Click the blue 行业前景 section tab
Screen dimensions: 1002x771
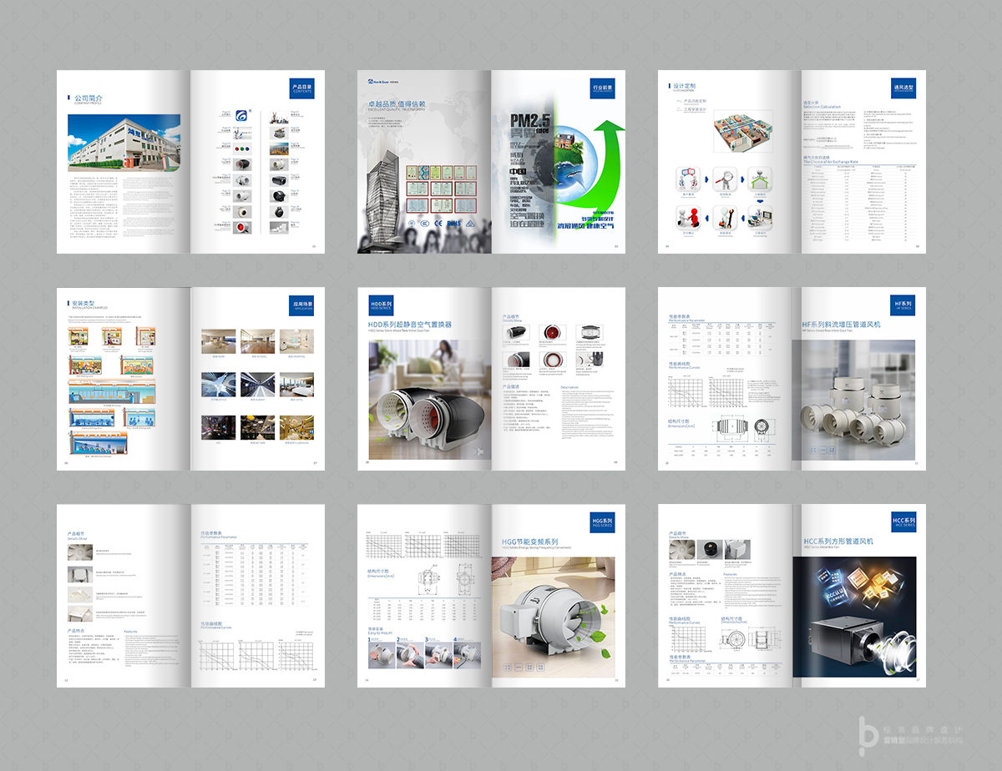602,88
